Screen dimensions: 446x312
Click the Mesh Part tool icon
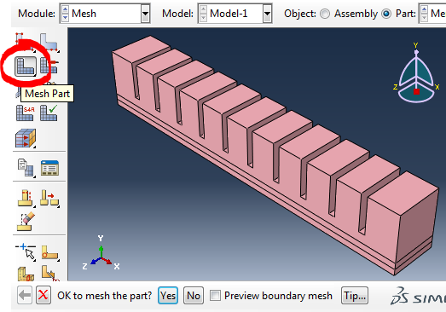click(x=26, y=66)
